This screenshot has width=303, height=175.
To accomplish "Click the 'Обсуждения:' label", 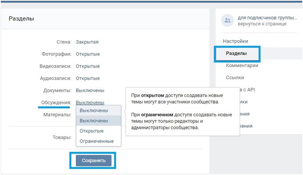I will 56,103.
